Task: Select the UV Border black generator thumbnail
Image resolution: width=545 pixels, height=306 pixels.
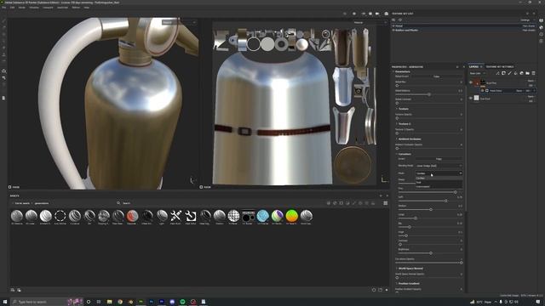Action: (248, 216)
